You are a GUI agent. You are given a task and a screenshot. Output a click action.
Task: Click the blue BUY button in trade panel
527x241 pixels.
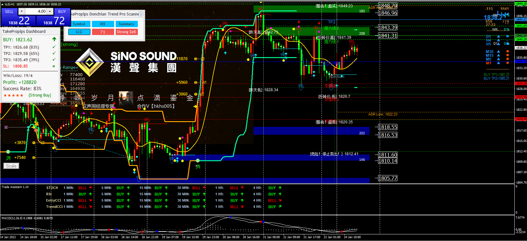tap(62, 11)
